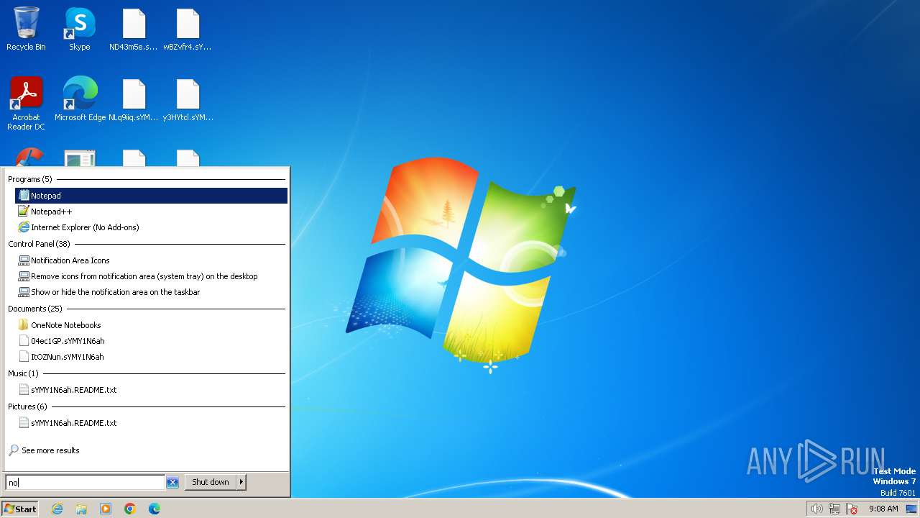
Task: Clear the search box with X button
Action: 172,483
